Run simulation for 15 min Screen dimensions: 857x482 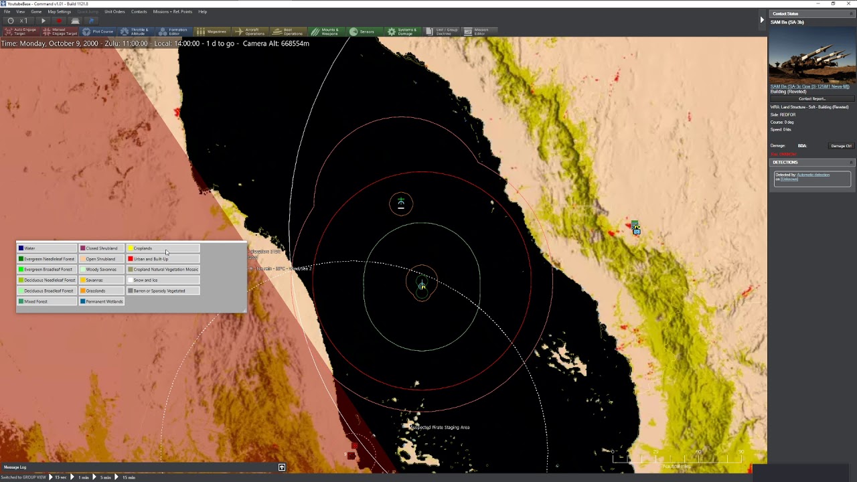125,477
